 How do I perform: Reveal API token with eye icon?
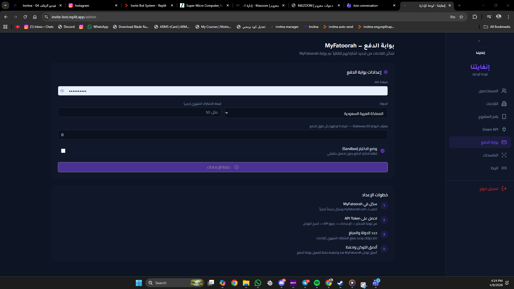[62, 91]
